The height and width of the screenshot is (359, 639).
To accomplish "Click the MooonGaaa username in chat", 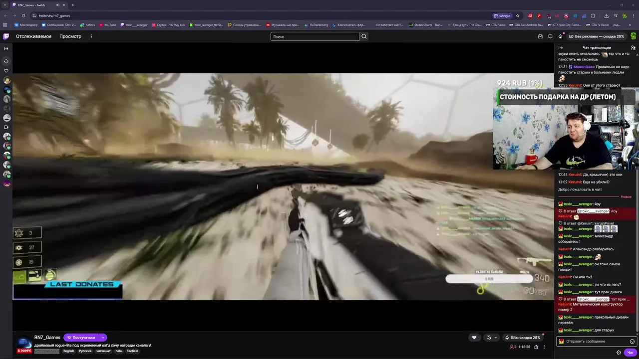I will point(584,66).
